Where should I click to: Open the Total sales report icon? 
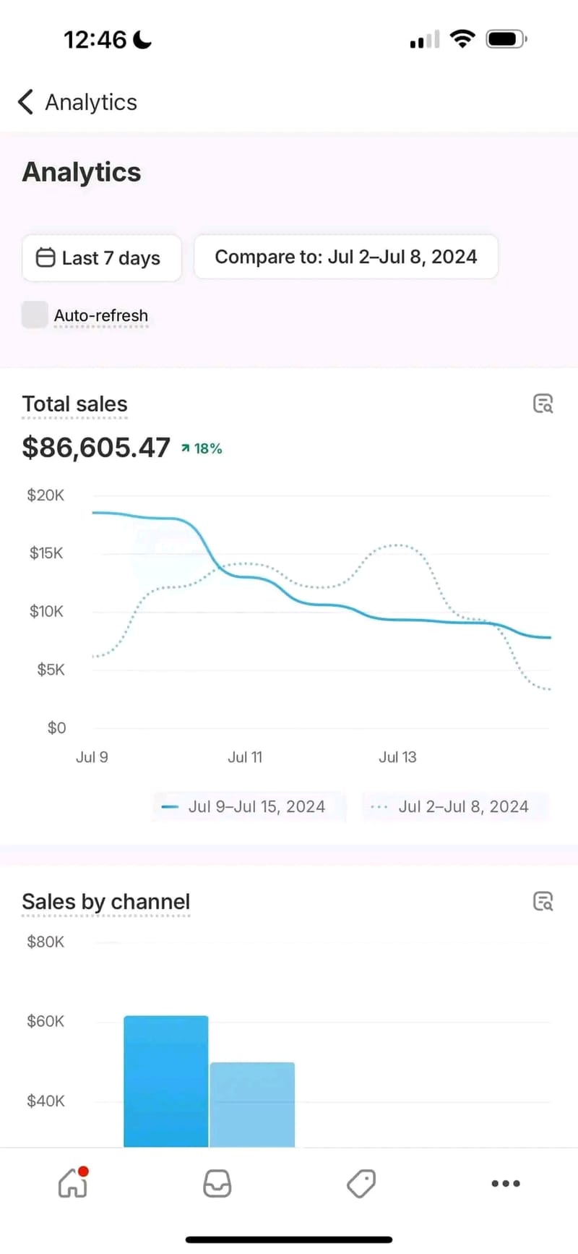[543, 404]
